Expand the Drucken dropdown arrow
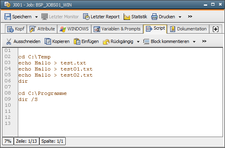This screenshot has height=148, width=225. point(180,17)
